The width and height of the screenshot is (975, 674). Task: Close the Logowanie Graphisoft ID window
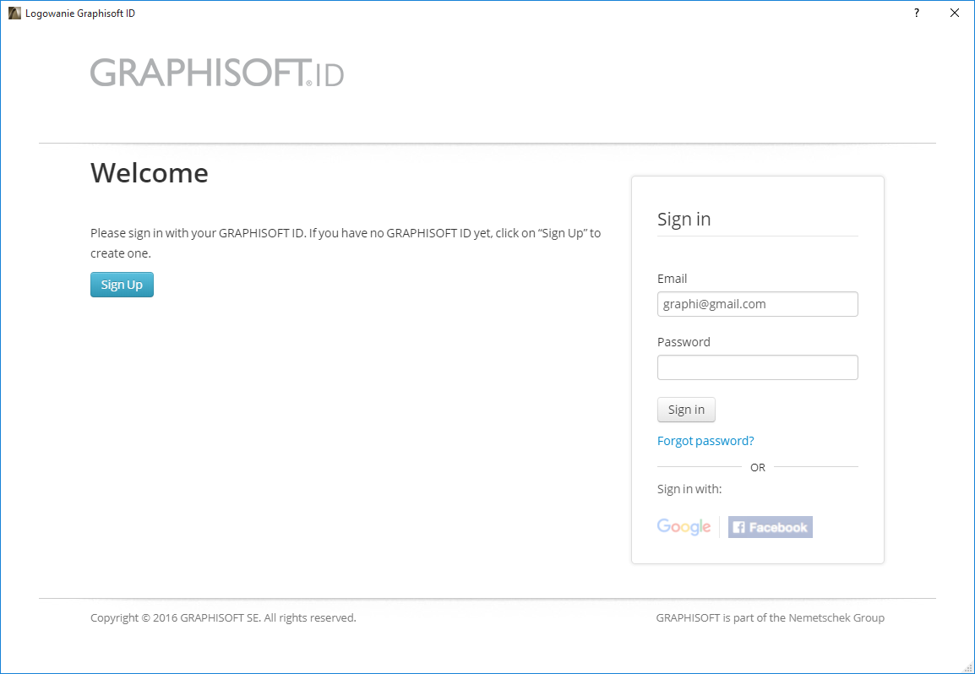click(955, 14)
